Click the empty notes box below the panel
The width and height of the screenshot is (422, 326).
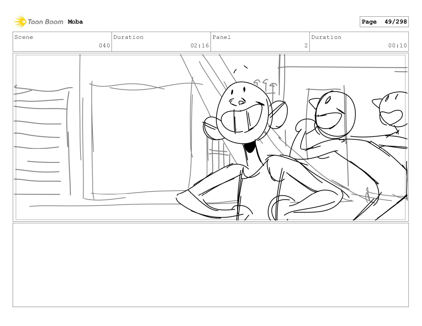point(210,265)
